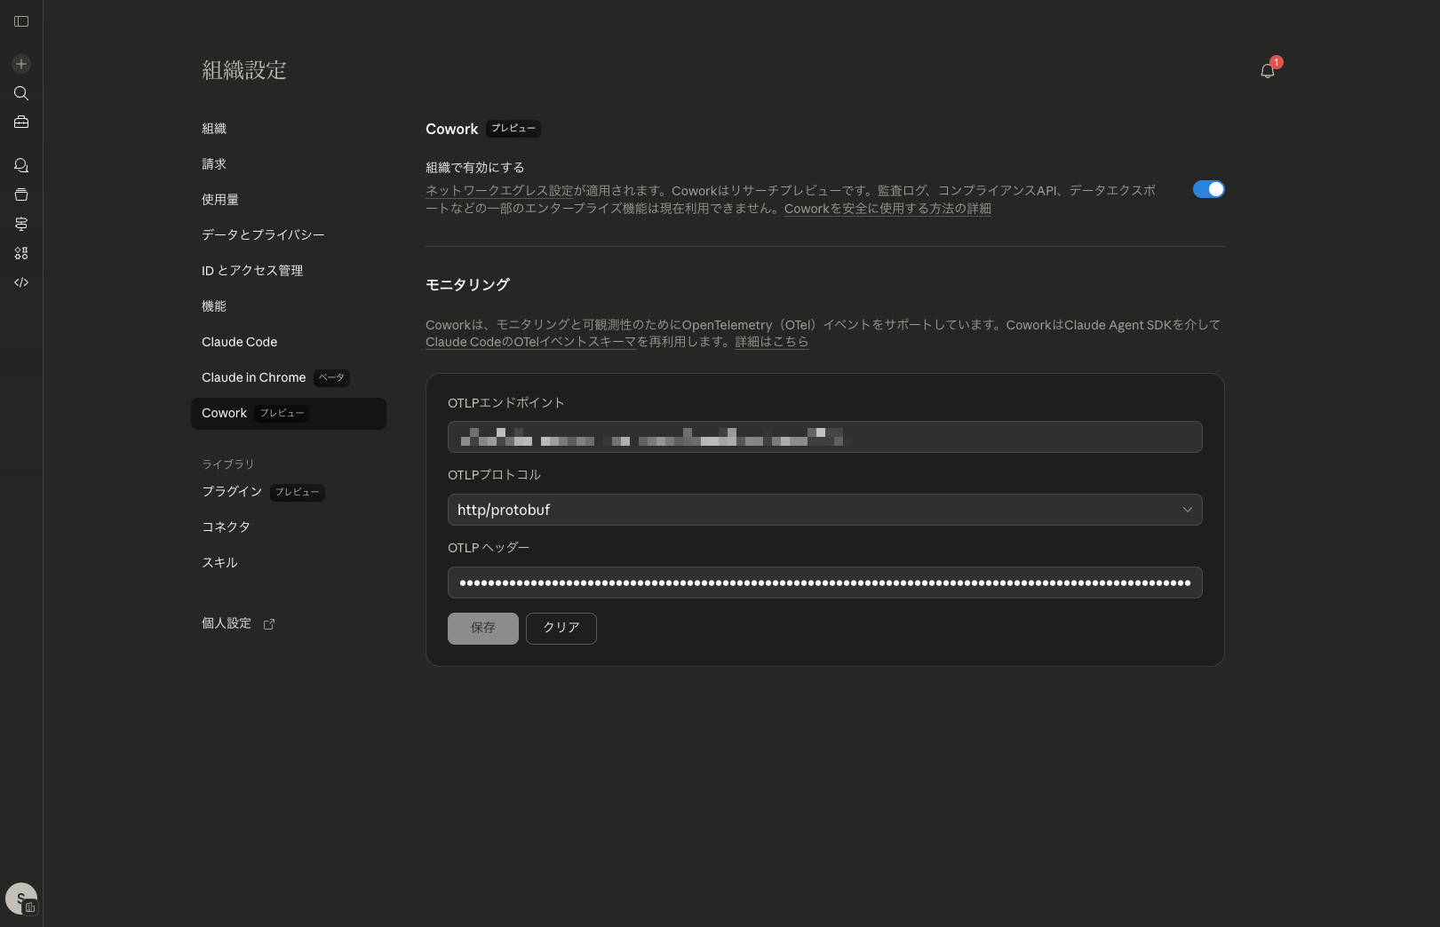Open the code brackets icon

(x=21, y=282)
